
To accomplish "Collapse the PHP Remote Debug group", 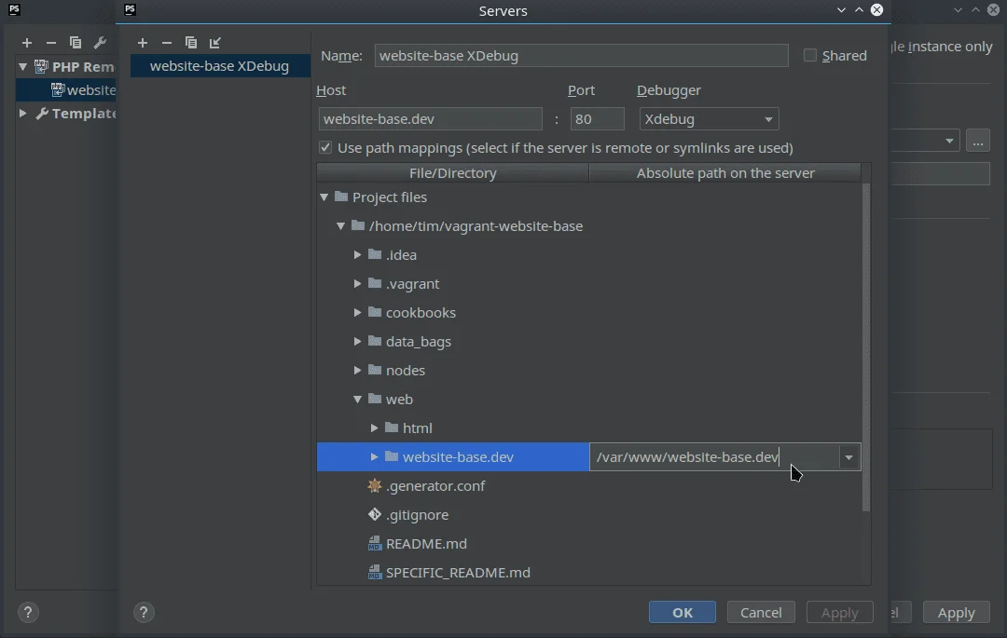I will (x=22, y=66).
